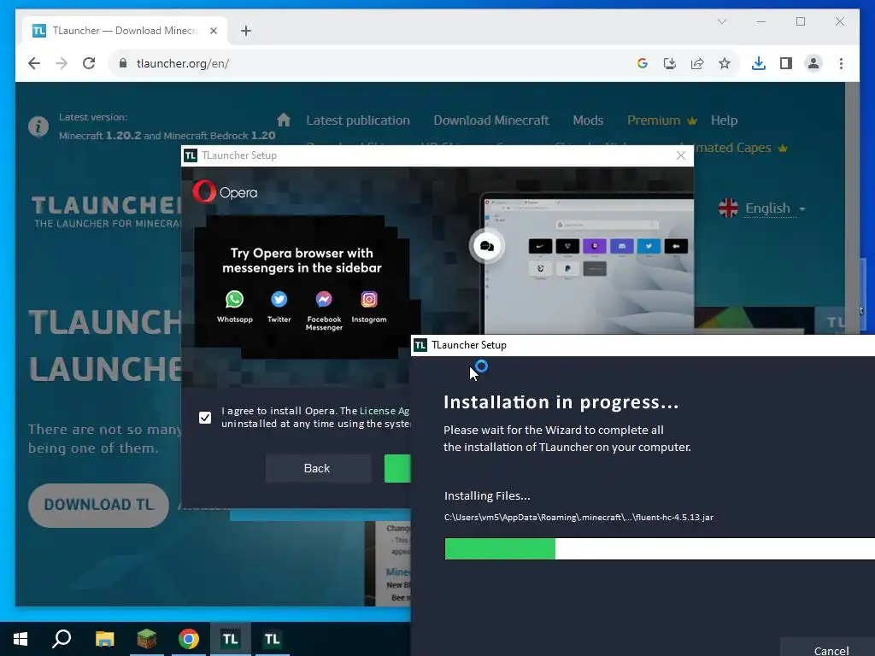Open the Chrome three-dot menu
875x656 pixels.
(841, 63)
